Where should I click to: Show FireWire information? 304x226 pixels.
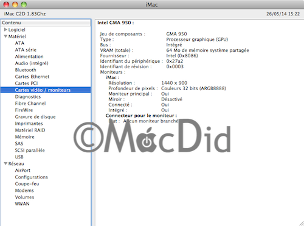[x=24, y=110]
